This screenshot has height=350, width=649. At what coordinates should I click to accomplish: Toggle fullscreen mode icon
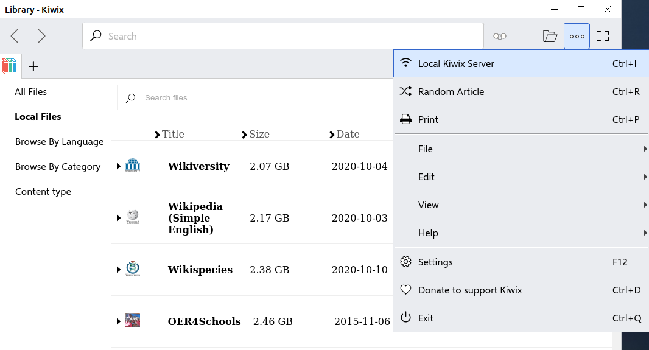coord(603,36)
